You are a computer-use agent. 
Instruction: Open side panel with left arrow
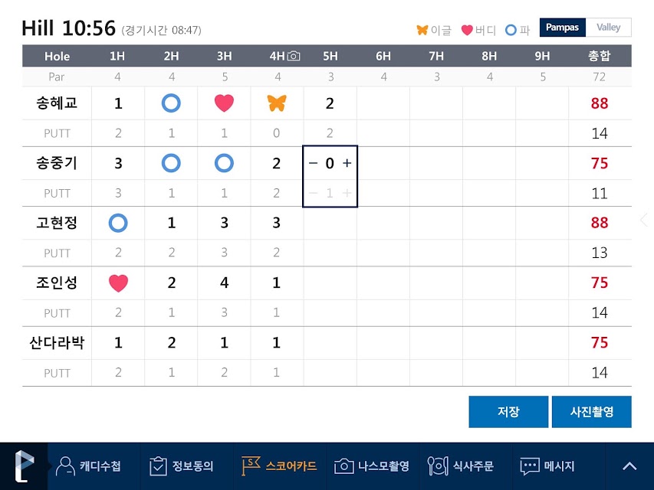pyautogui.click(x=644, y=220)
